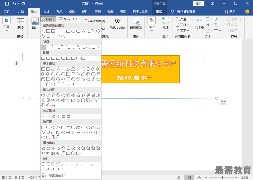Choose the oval speech bubble callout
253x180 pixels.
(53, 164)
